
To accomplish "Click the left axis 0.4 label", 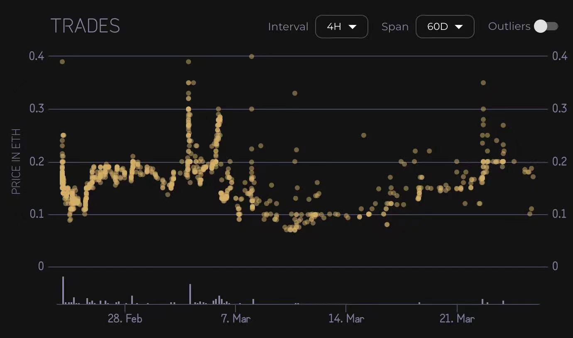I will coord(37,56).
